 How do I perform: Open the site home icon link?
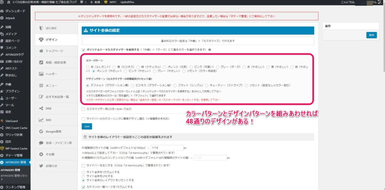(9, 2)
